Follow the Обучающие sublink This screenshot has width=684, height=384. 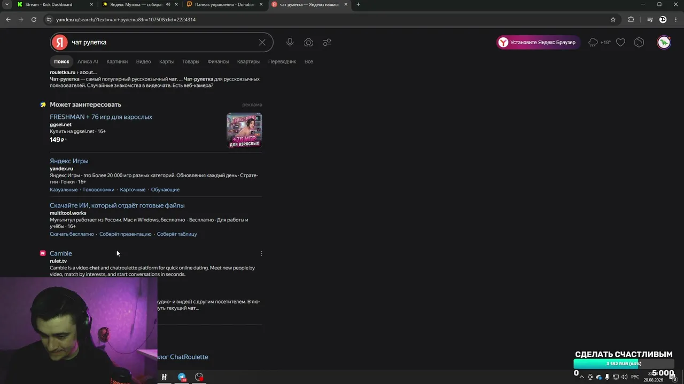[x=165, y=189]
